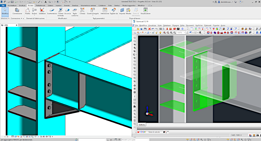Viewport: 261px width, 141px height.
Task: Click the Verifiche tab at panel bottom
Action: click(x=142, y=125)
